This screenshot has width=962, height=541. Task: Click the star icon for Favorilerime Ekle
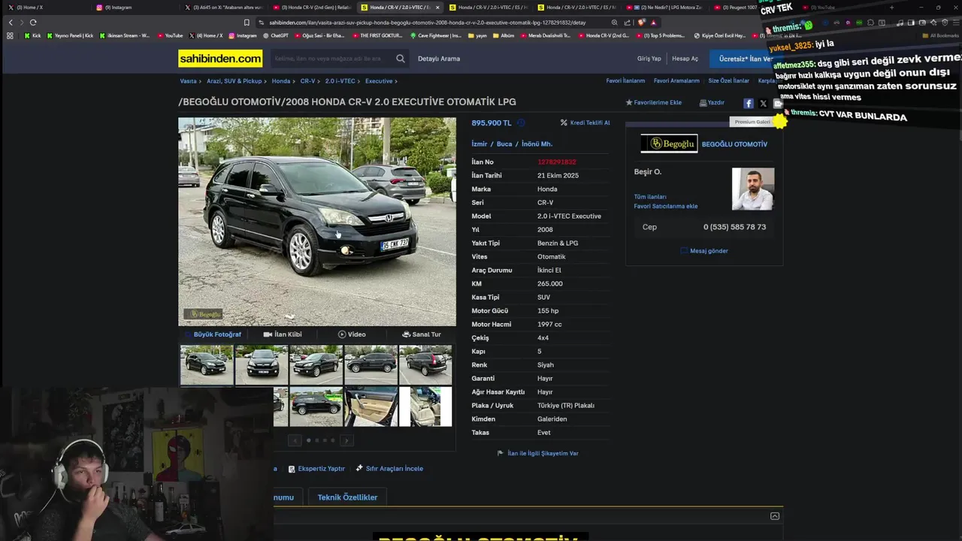(x=629, y=103)
